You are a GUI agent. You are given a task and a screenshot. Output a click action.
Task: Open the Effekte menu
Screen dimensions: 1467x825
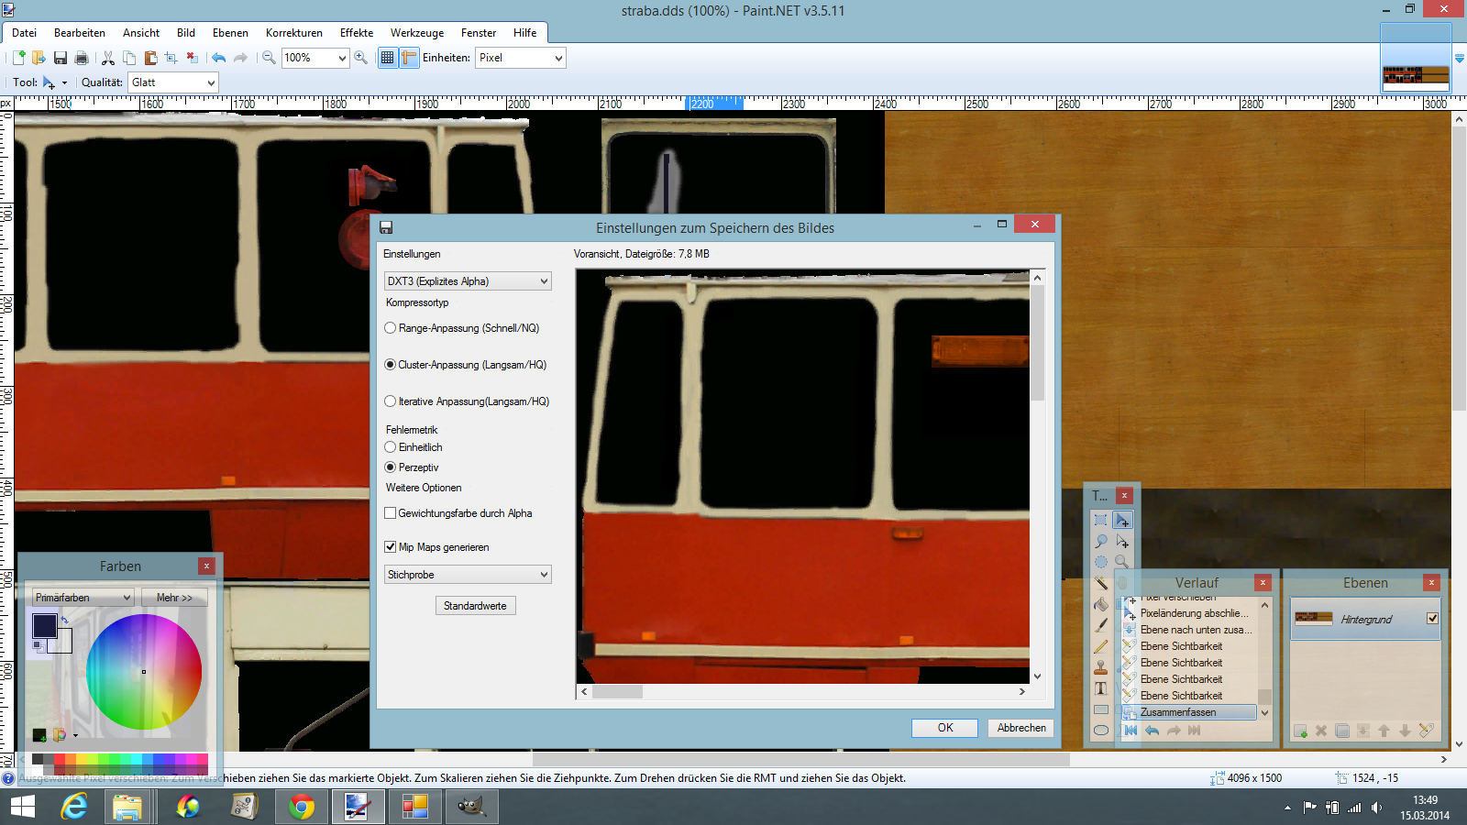(356, 33)
